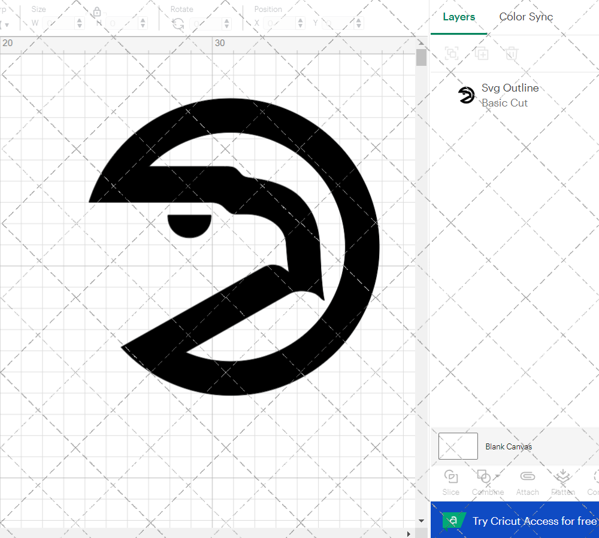This screenshot has height=538, width=599.
Task: Change the Basic Cut operation setting
Action: pos(504,103)
